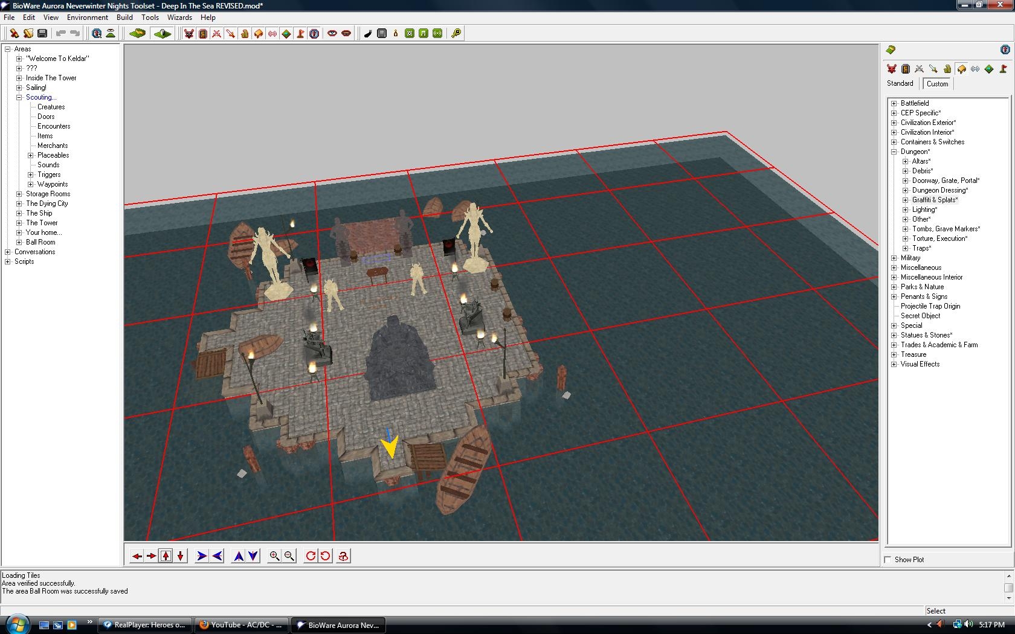
Task: Click the red left arrow camera button
Action: [137, 556]
